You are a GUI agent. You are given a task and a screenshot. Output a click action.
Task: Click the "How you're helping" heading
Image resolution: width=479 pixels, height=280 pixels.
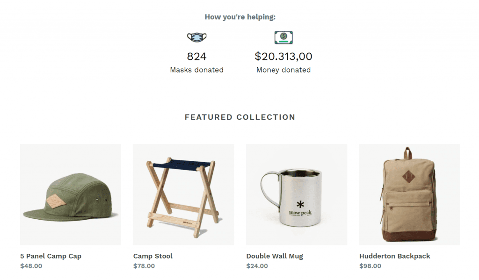[x=240, y=17]
